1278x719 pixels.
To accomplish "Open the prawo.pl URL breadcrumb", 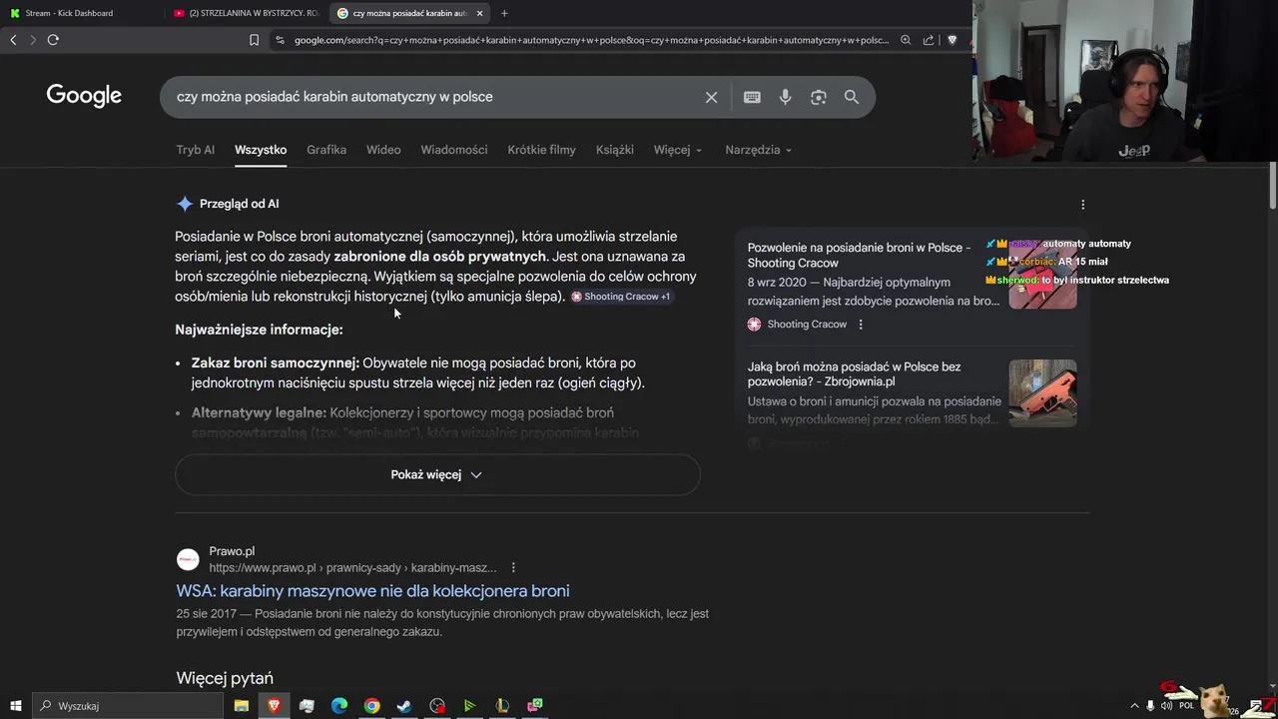I will (x=352, y=568).
